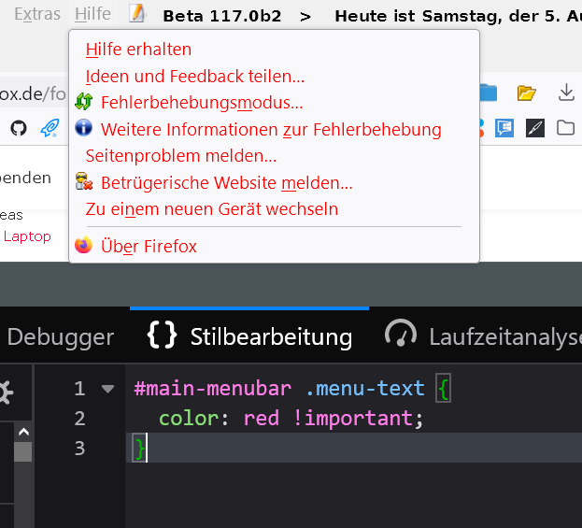
Task: Switch to the Debugger tab
Action: pos(60,336)
